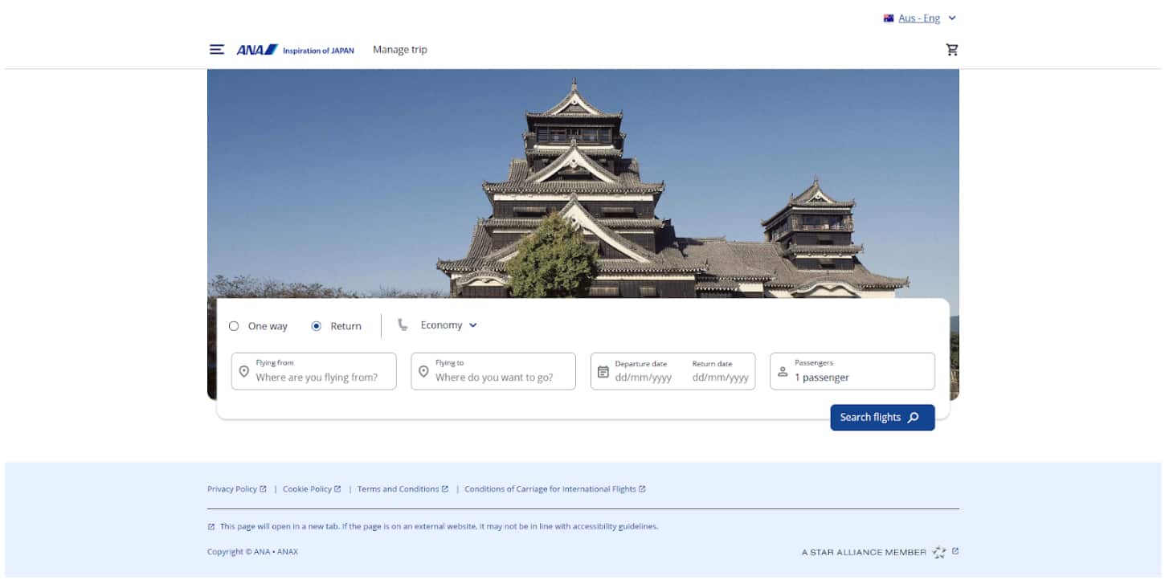
Task: Click the passenger silhouette icon
Action: pyautogui.click(x=783, y=371)
